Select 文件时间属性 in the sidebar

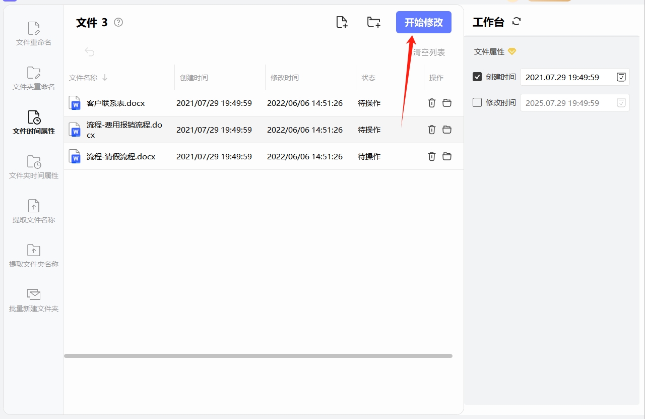(x=34, y=123)
